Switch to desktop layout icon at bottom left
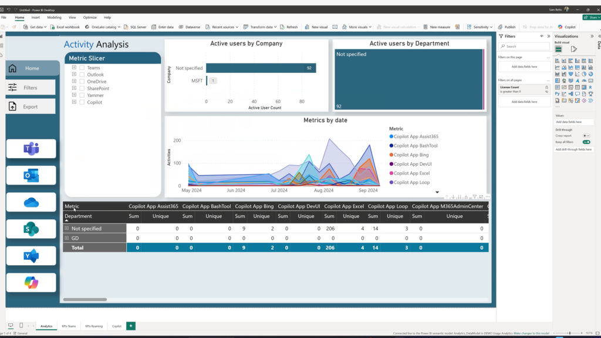Image resolution: width=601 pixels, height=338 pixels. (x=11, y=325)
